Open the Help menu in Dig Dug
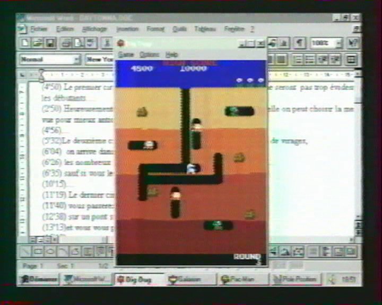 pyautogui.click(x=172, y=55)
